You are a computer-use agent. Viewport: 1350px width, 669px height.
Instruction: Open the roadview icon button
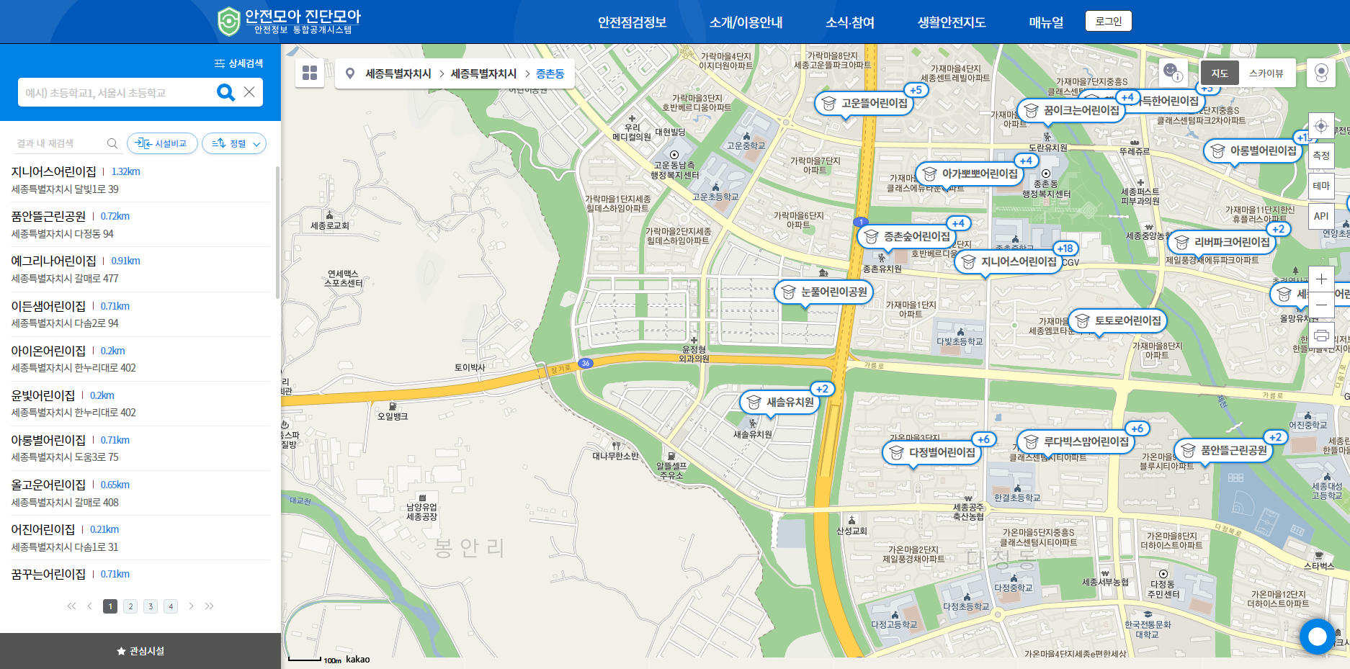point(1321,73)
